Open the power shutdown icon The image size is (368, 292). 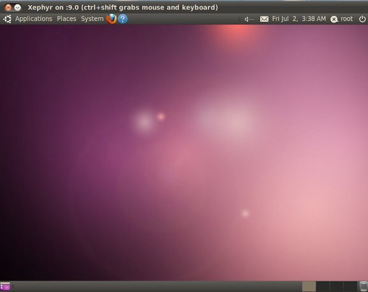point(362,19)
